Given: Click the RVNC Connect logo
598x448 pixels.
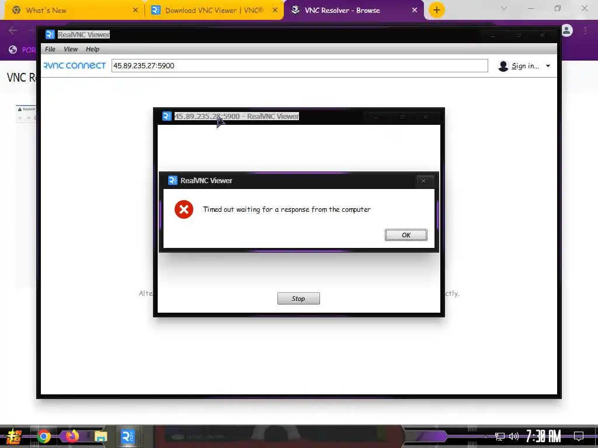Looking at the screenshot, I should pyautogui.click(x=74, y=65).
